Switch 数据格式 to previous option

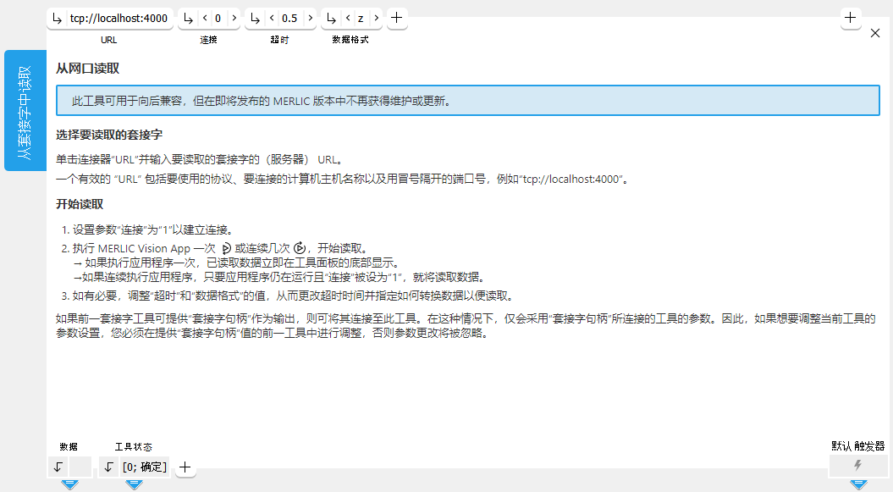click(x=348, y=18)
